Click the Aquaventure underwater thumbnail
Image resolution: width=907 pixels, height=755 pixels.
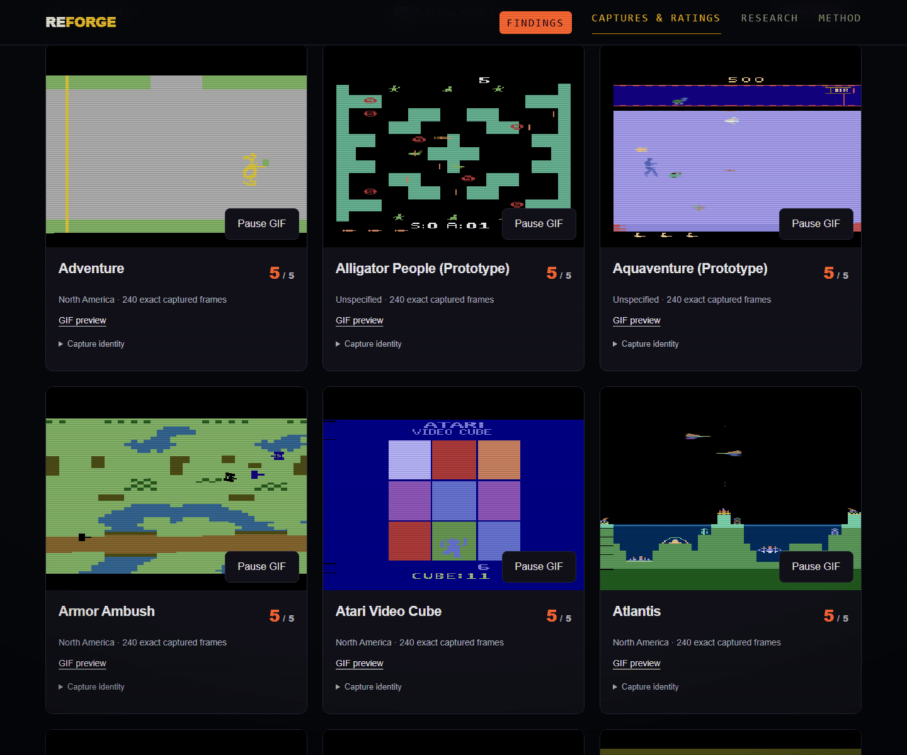731,146
